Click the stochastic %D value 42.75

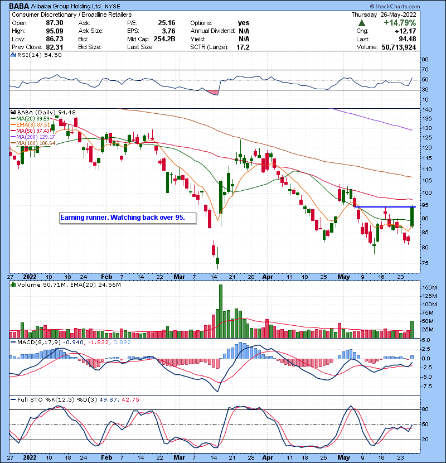130,399
